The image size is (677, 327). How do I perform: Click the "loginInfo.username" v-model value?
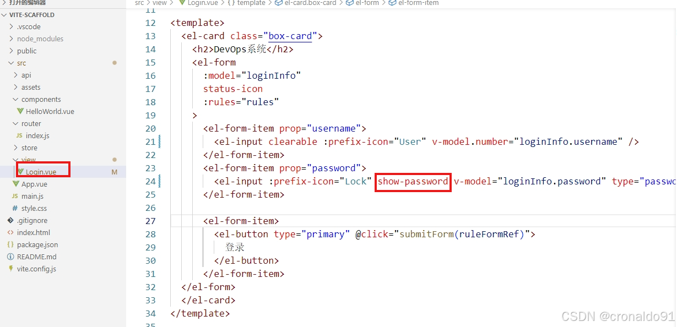tap(568, 141)
